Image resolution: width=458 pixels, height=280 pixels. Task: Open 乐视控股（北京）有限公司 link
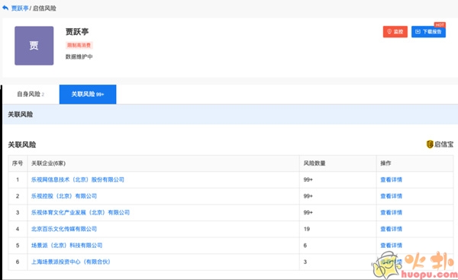(64, 196)
